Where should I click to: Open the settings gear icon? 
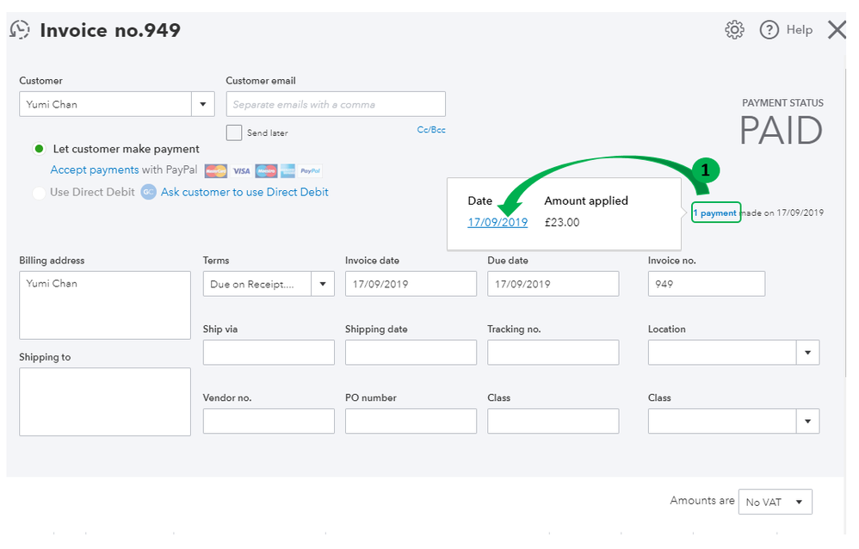(734, 30)
